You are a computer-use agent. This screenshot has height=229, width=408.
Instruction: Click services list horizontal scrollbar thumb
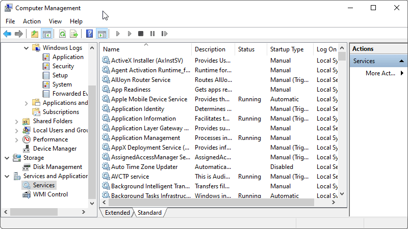(211, 202)
